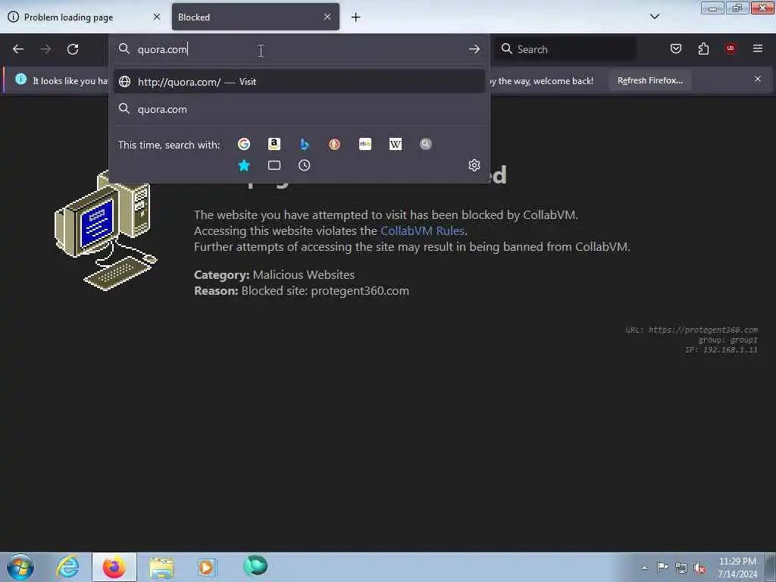Click the blocked URL protegent360.com text

coord(702,330)
